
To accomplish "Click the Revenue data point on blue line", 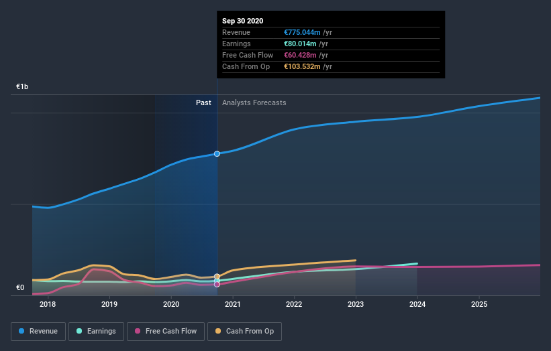I will [x=217, y=153].
